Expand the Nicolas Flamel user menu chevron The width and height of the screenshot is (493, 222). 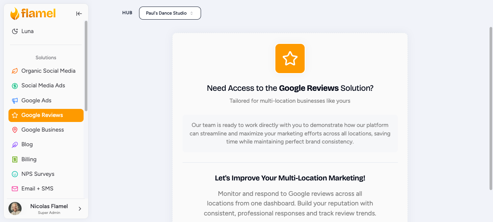(80, 209)
